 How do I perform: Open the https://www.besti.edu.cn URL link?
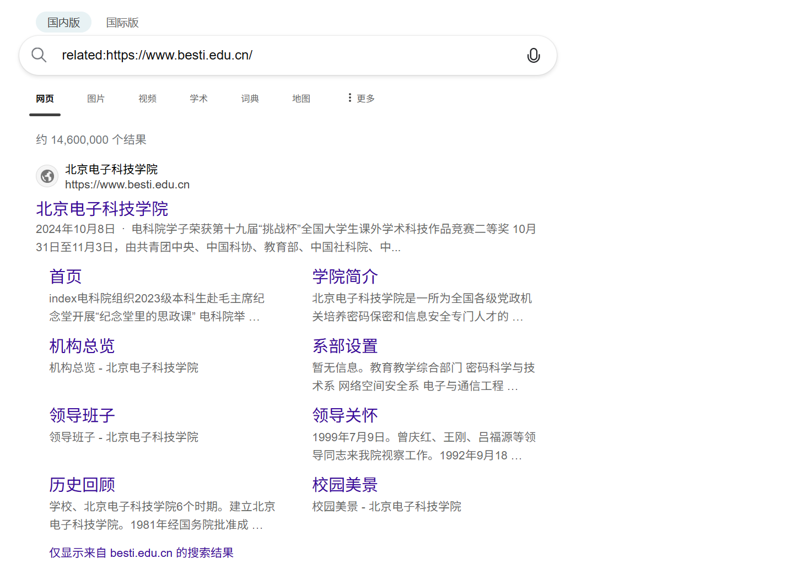(127, 185)
